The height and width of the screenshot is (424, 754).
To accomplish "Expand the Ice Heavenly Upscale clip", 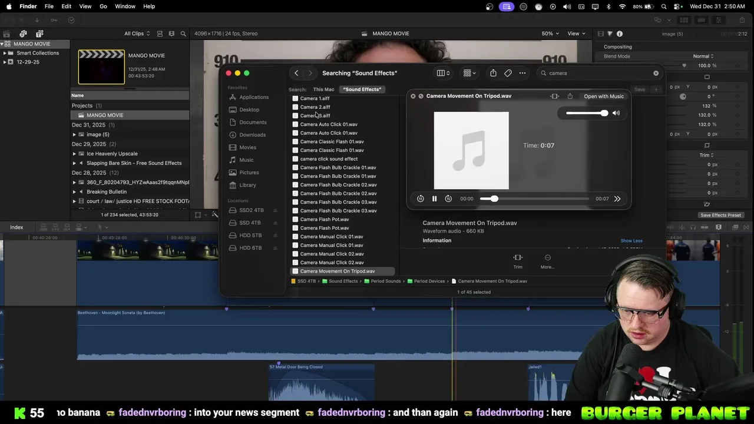I will tap(74, 154).
